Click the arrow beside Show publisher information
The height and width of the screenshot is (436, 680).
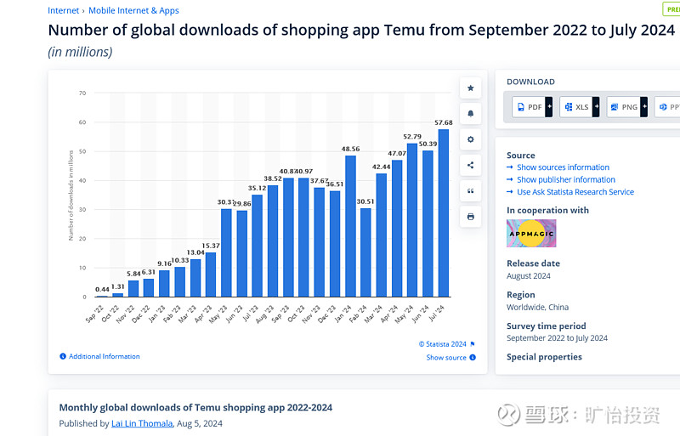coord(510,179)
